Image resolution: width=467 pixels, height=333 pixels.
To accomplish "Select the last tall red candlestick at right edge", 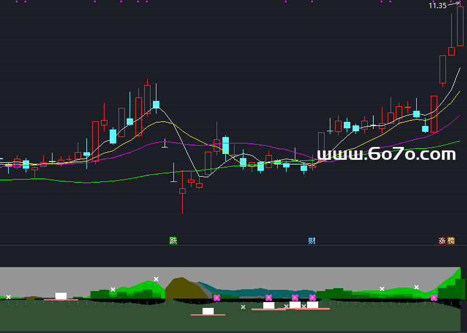I will pos(460,26).
